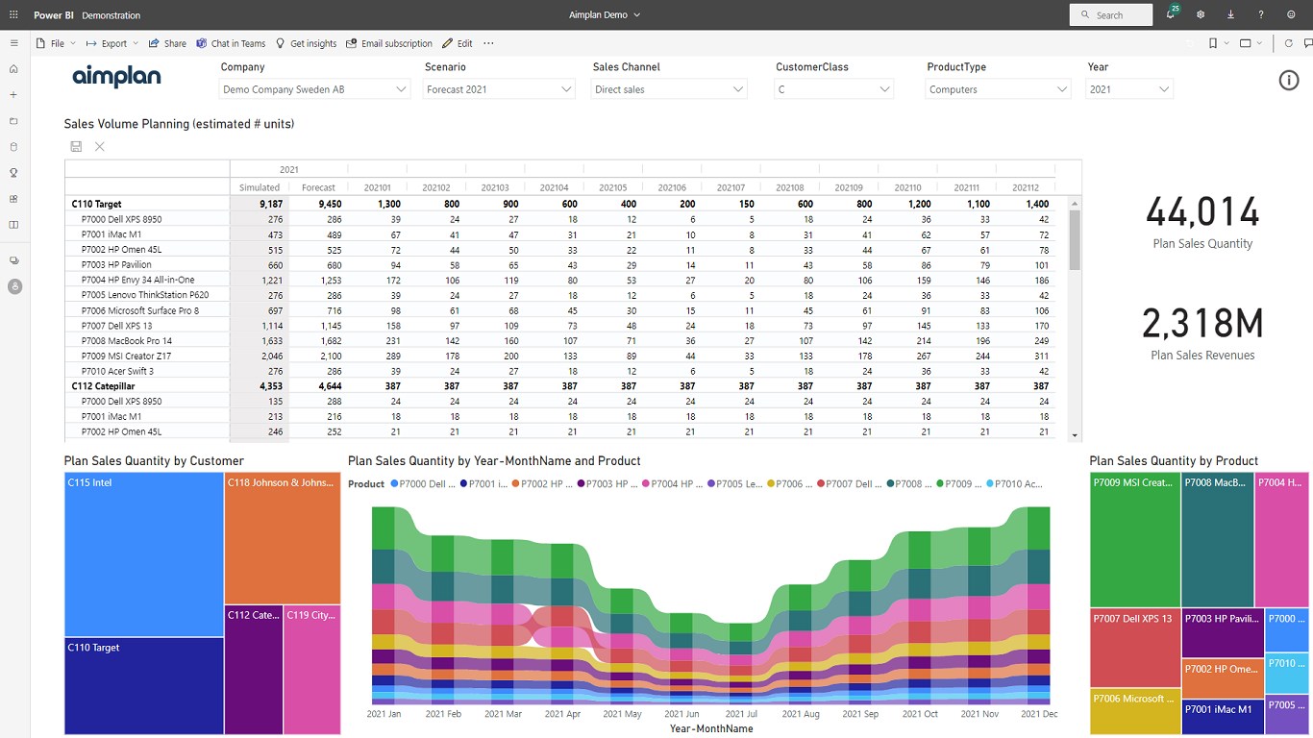Select P7009 MSI tile in product treemap
Screen dimensions: 1313x738
[1135, 539]
